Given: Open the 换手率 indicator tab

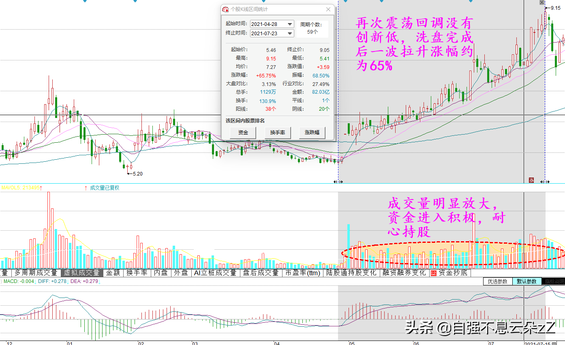Looking at the screenshot, I should click(137, 273).
